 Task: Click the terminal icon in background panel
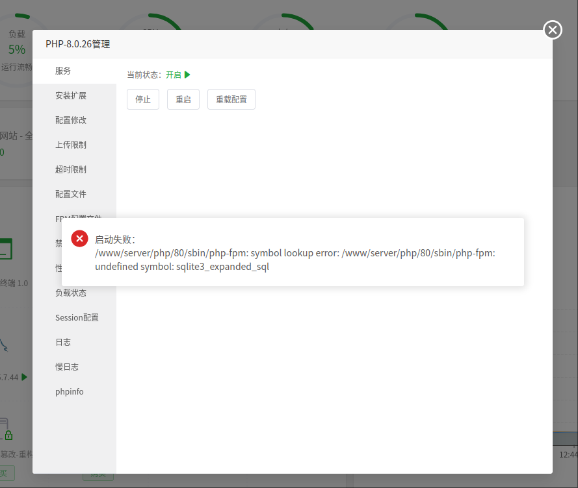6,249
